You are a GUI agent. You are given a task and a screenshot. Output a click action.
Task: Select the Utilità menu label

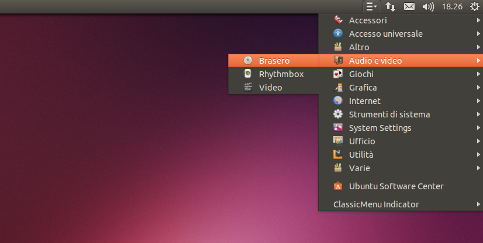point(361,155)
